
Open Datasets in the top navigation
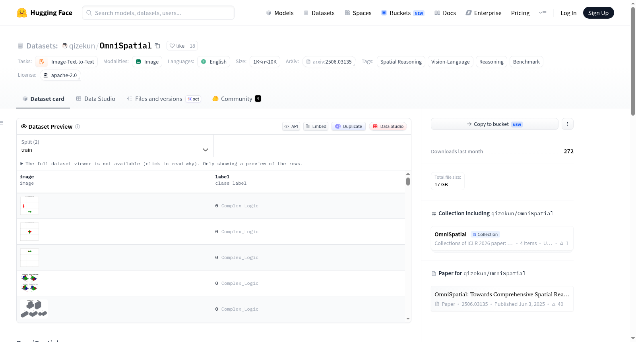[x=319, y=13]
